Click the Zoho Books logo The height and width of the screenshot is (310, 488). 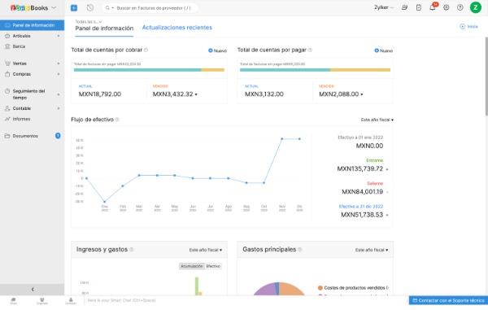(29, 8)
